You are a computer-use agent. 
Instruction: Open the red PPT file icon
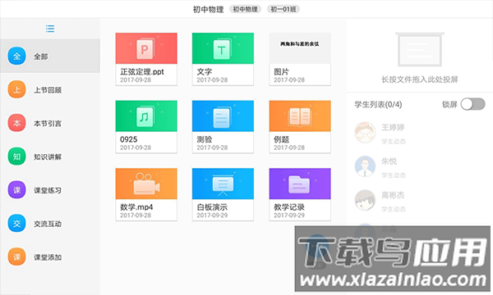coord(146,48)
